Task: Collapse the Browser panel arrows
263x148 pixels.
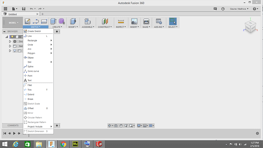Action: coord(4,31)
